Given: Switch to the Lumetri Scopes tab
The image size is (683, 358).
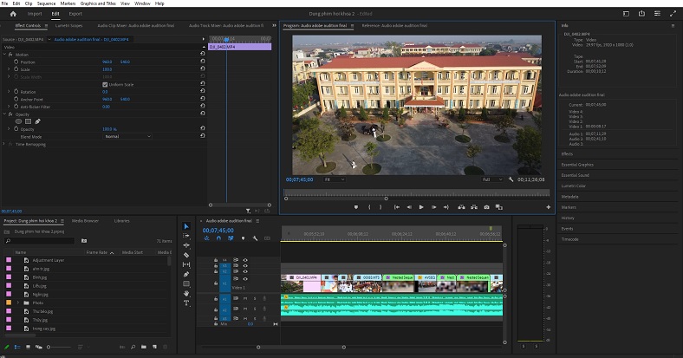Looking at the screenshot, I should point(68,25).
